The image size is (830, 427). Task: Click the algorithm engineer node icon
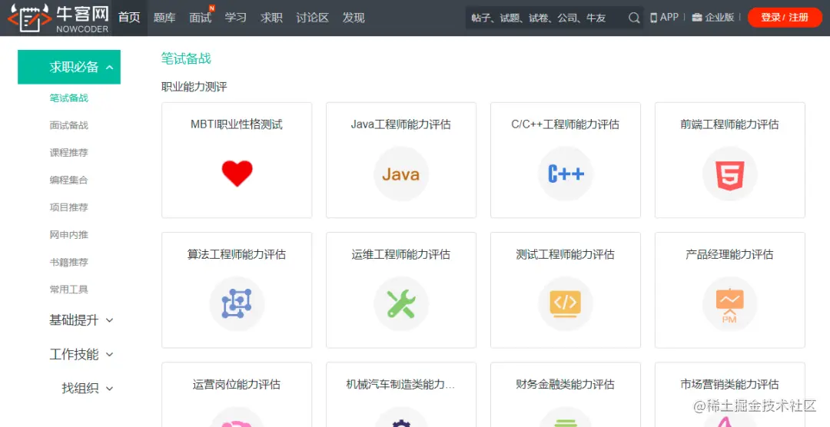tap(237, 303)
